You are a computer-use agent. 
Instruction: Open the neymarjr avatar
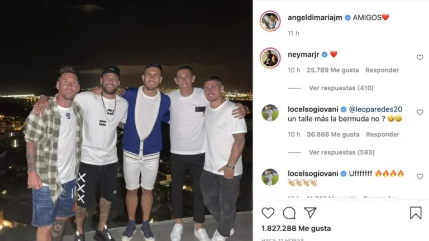[270, 58]
